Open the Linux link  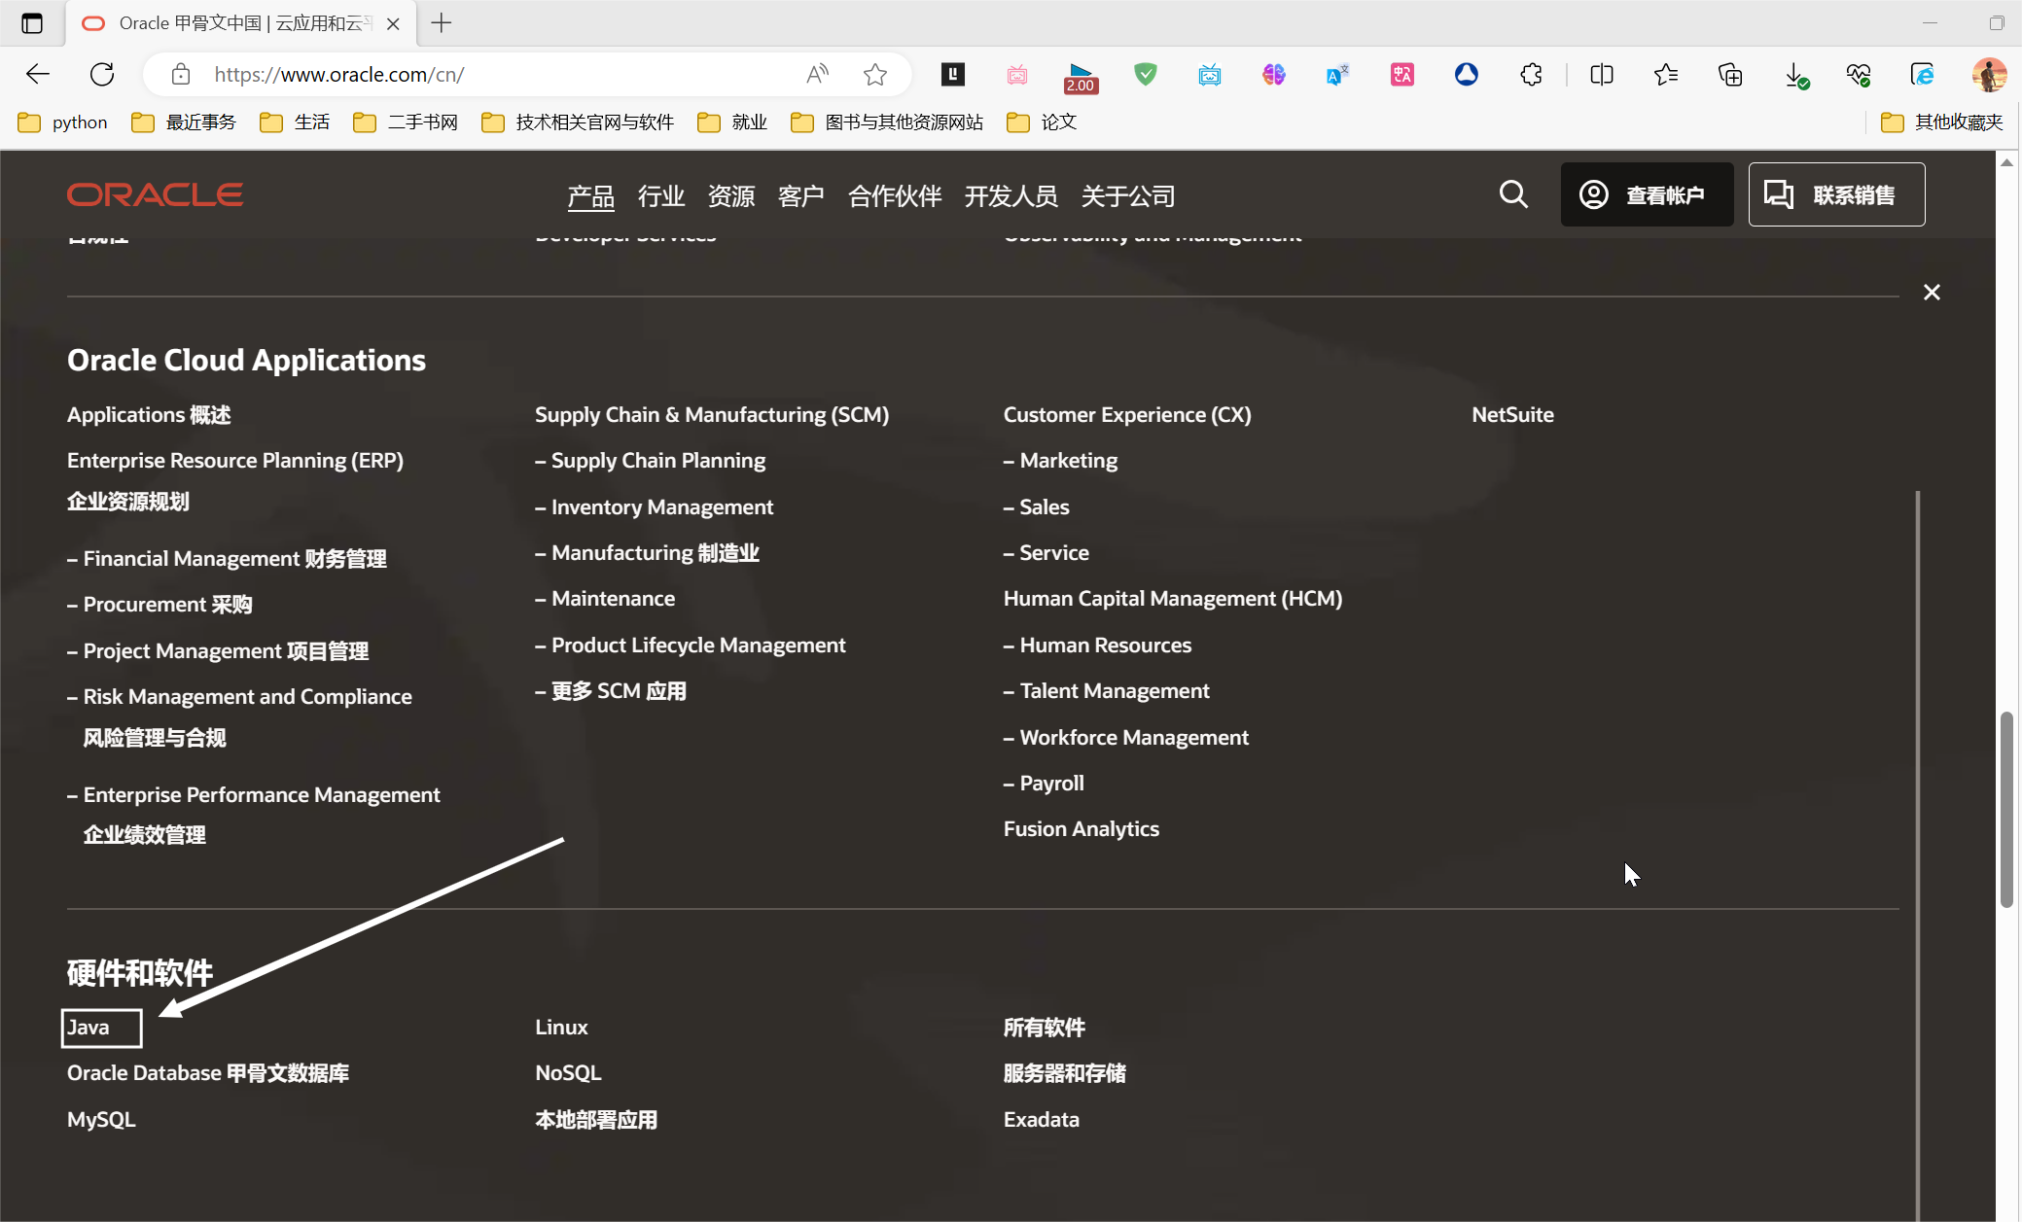[x=561, y=1028]
